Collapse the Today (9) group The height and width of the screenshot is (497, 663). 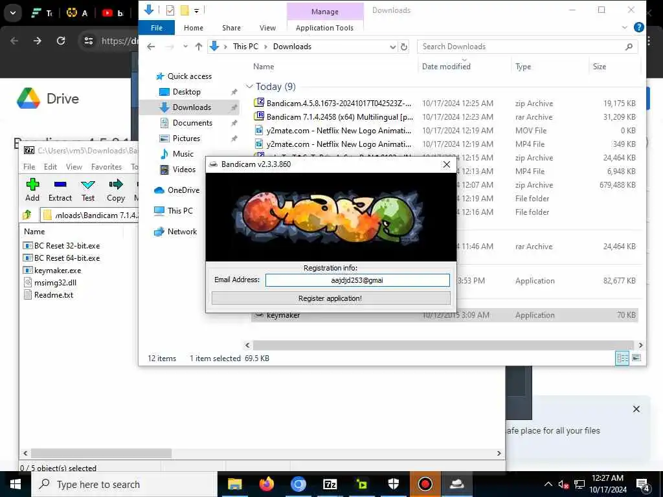tap(249, 87)
